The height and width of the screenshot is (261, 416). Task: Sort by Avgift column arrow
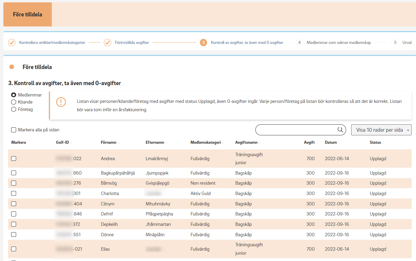[317, 143]
